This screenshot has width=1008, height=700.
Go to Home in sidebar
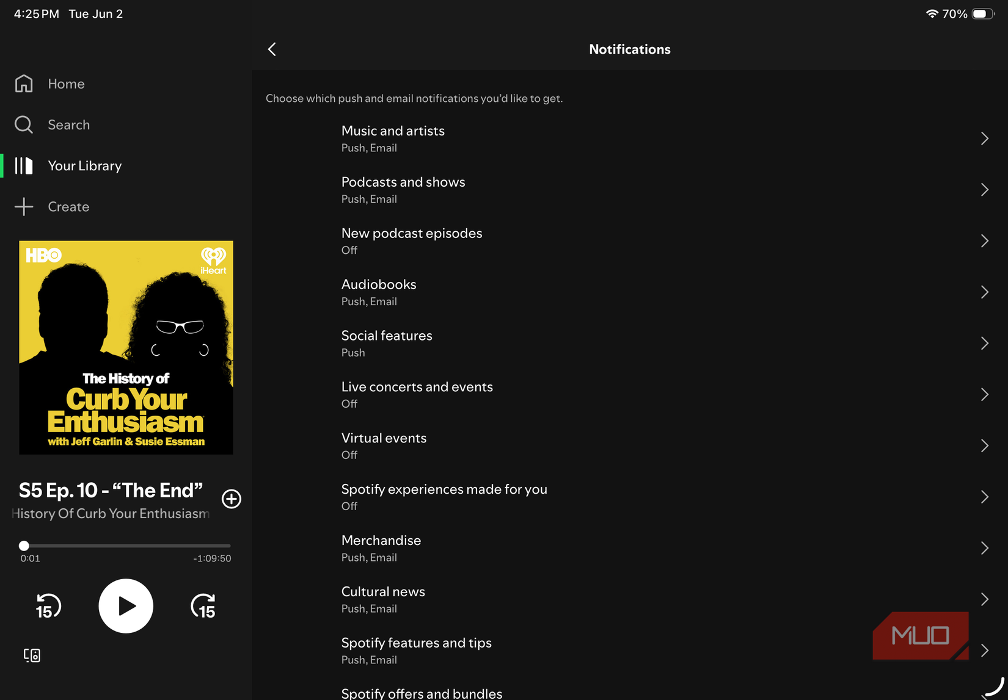(x=66, y=84)
